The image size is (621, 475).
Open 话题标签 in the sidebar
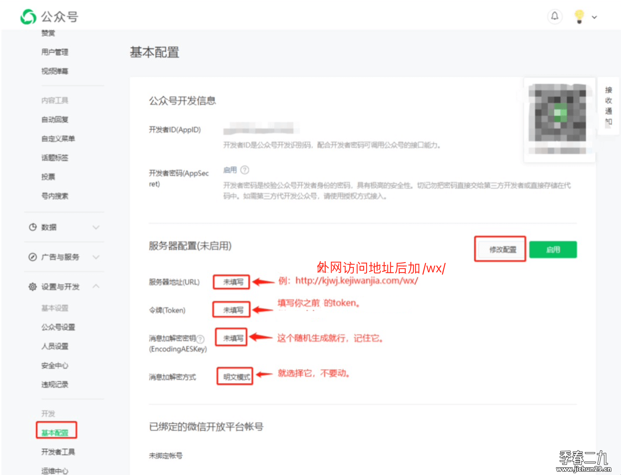(55, 158)
